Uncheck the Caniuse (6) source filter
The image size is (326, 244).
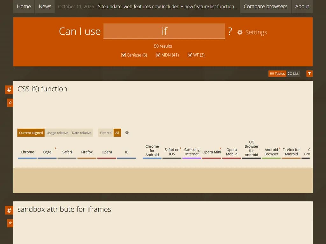[124, 55]
